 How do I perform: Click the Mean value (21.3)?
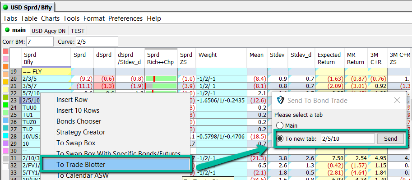point(257,158)
